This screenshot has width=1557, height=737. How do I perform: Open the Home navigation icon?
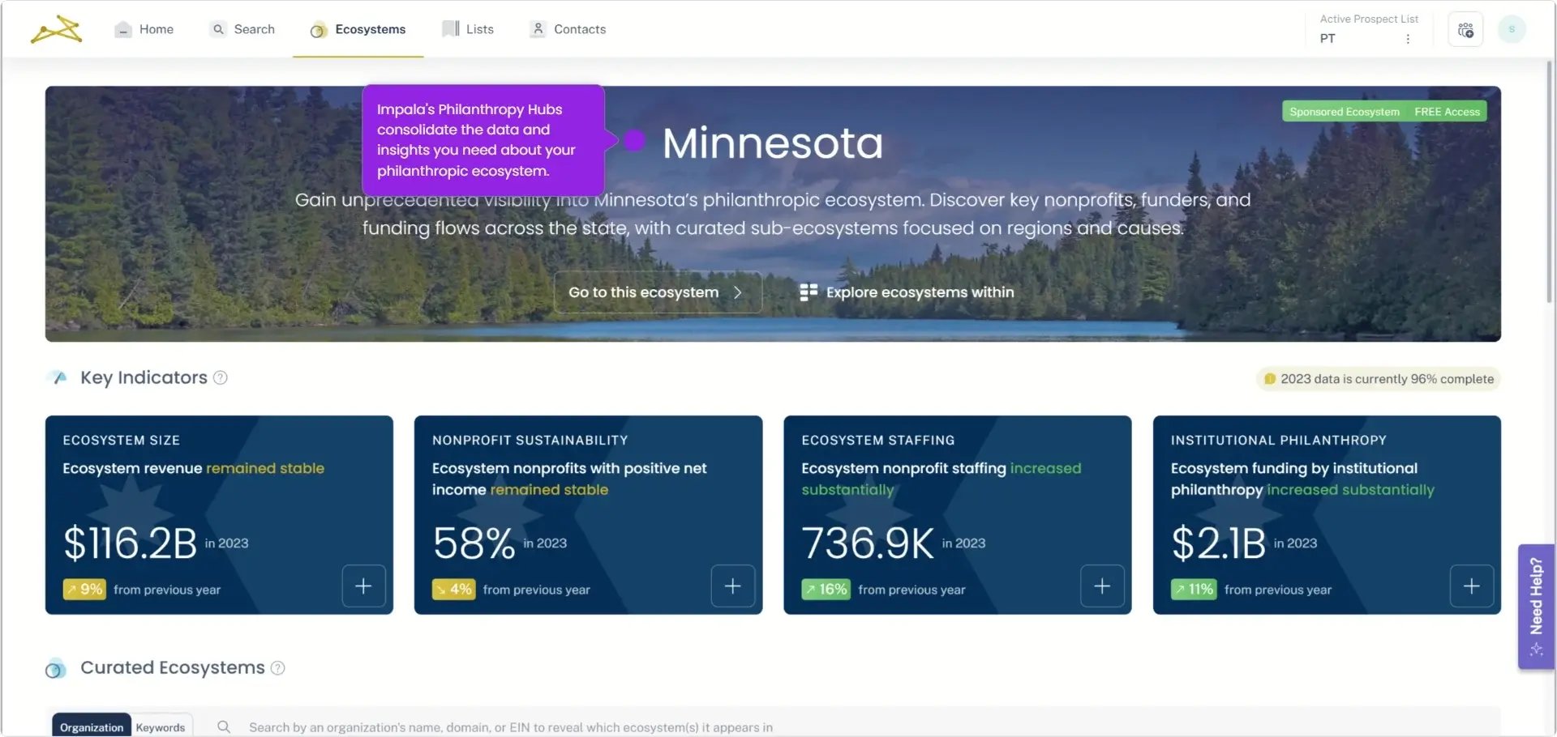click(122, 29)
